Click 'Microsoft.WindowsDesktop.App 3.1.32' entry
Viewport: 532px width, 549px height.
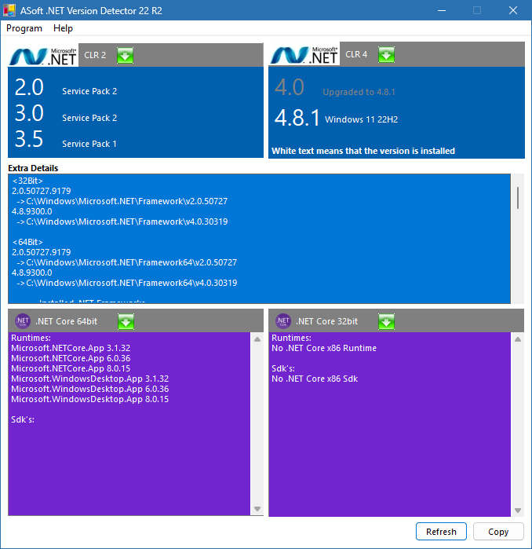[90, 379]
